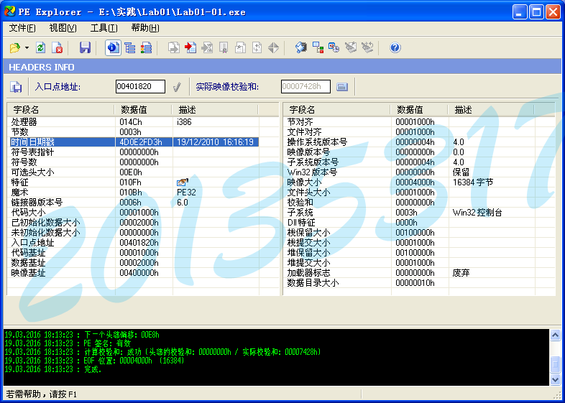Click the save floppy disk icon
The image size is (565, 403).
[86, 47]
